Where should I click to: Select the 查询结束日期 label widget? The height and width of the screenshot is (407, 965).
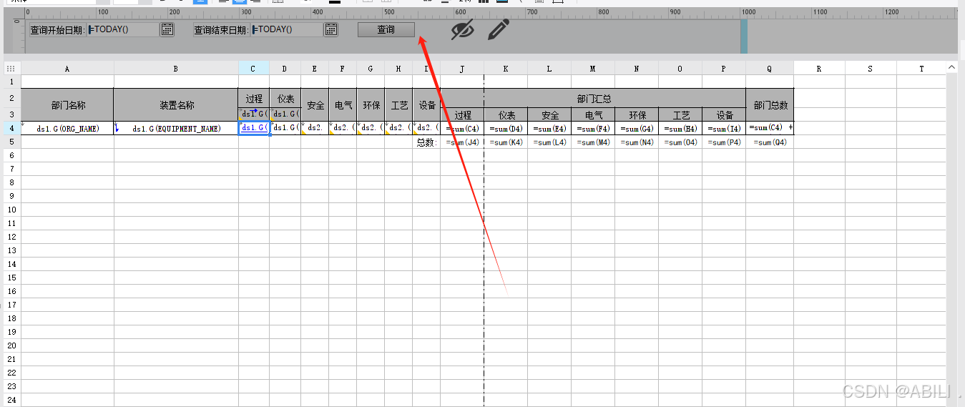tap(222, 29)
